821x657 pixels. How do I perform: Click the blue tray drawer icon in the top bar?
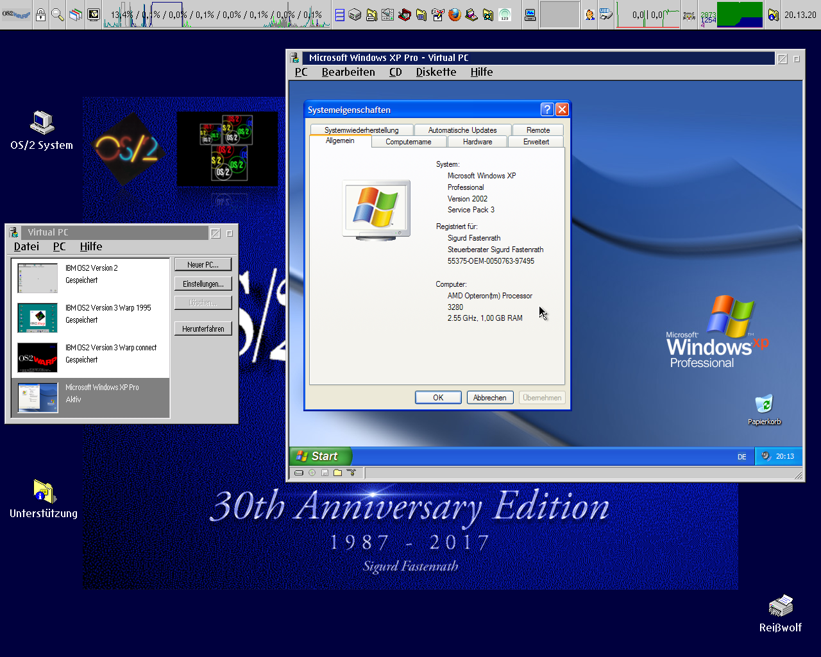tap(340, 15)
